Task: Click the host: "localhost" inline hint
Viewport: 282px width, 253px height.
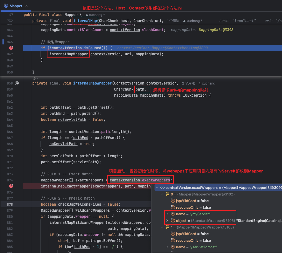Action: point(238,21)
